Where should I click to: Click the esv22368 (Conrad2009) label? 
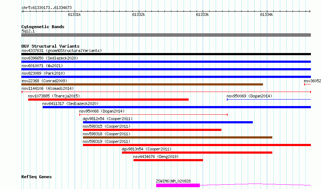[x=44, y=81]
